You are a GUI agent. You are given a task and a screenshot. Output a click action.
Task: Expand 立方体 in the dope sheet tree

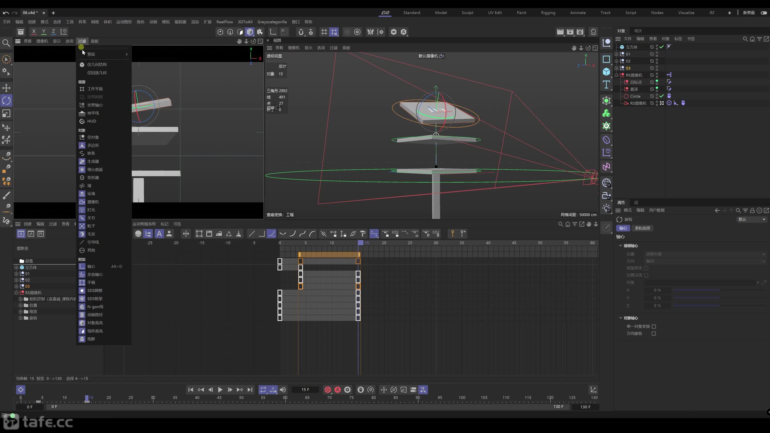[x=17, y=267]
